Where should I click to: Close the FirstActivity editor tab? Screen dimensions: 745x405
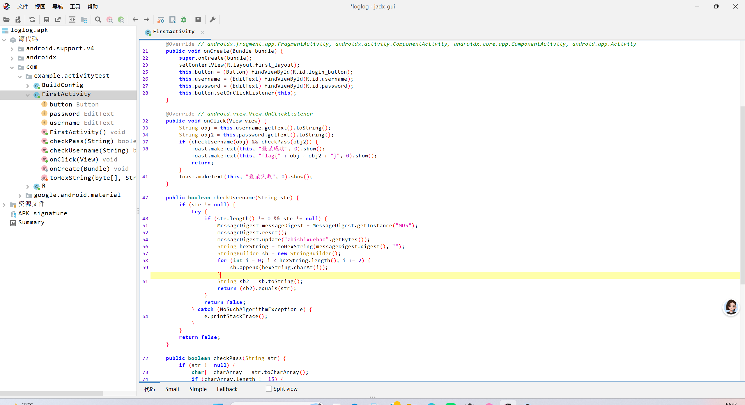coord(202,33)
